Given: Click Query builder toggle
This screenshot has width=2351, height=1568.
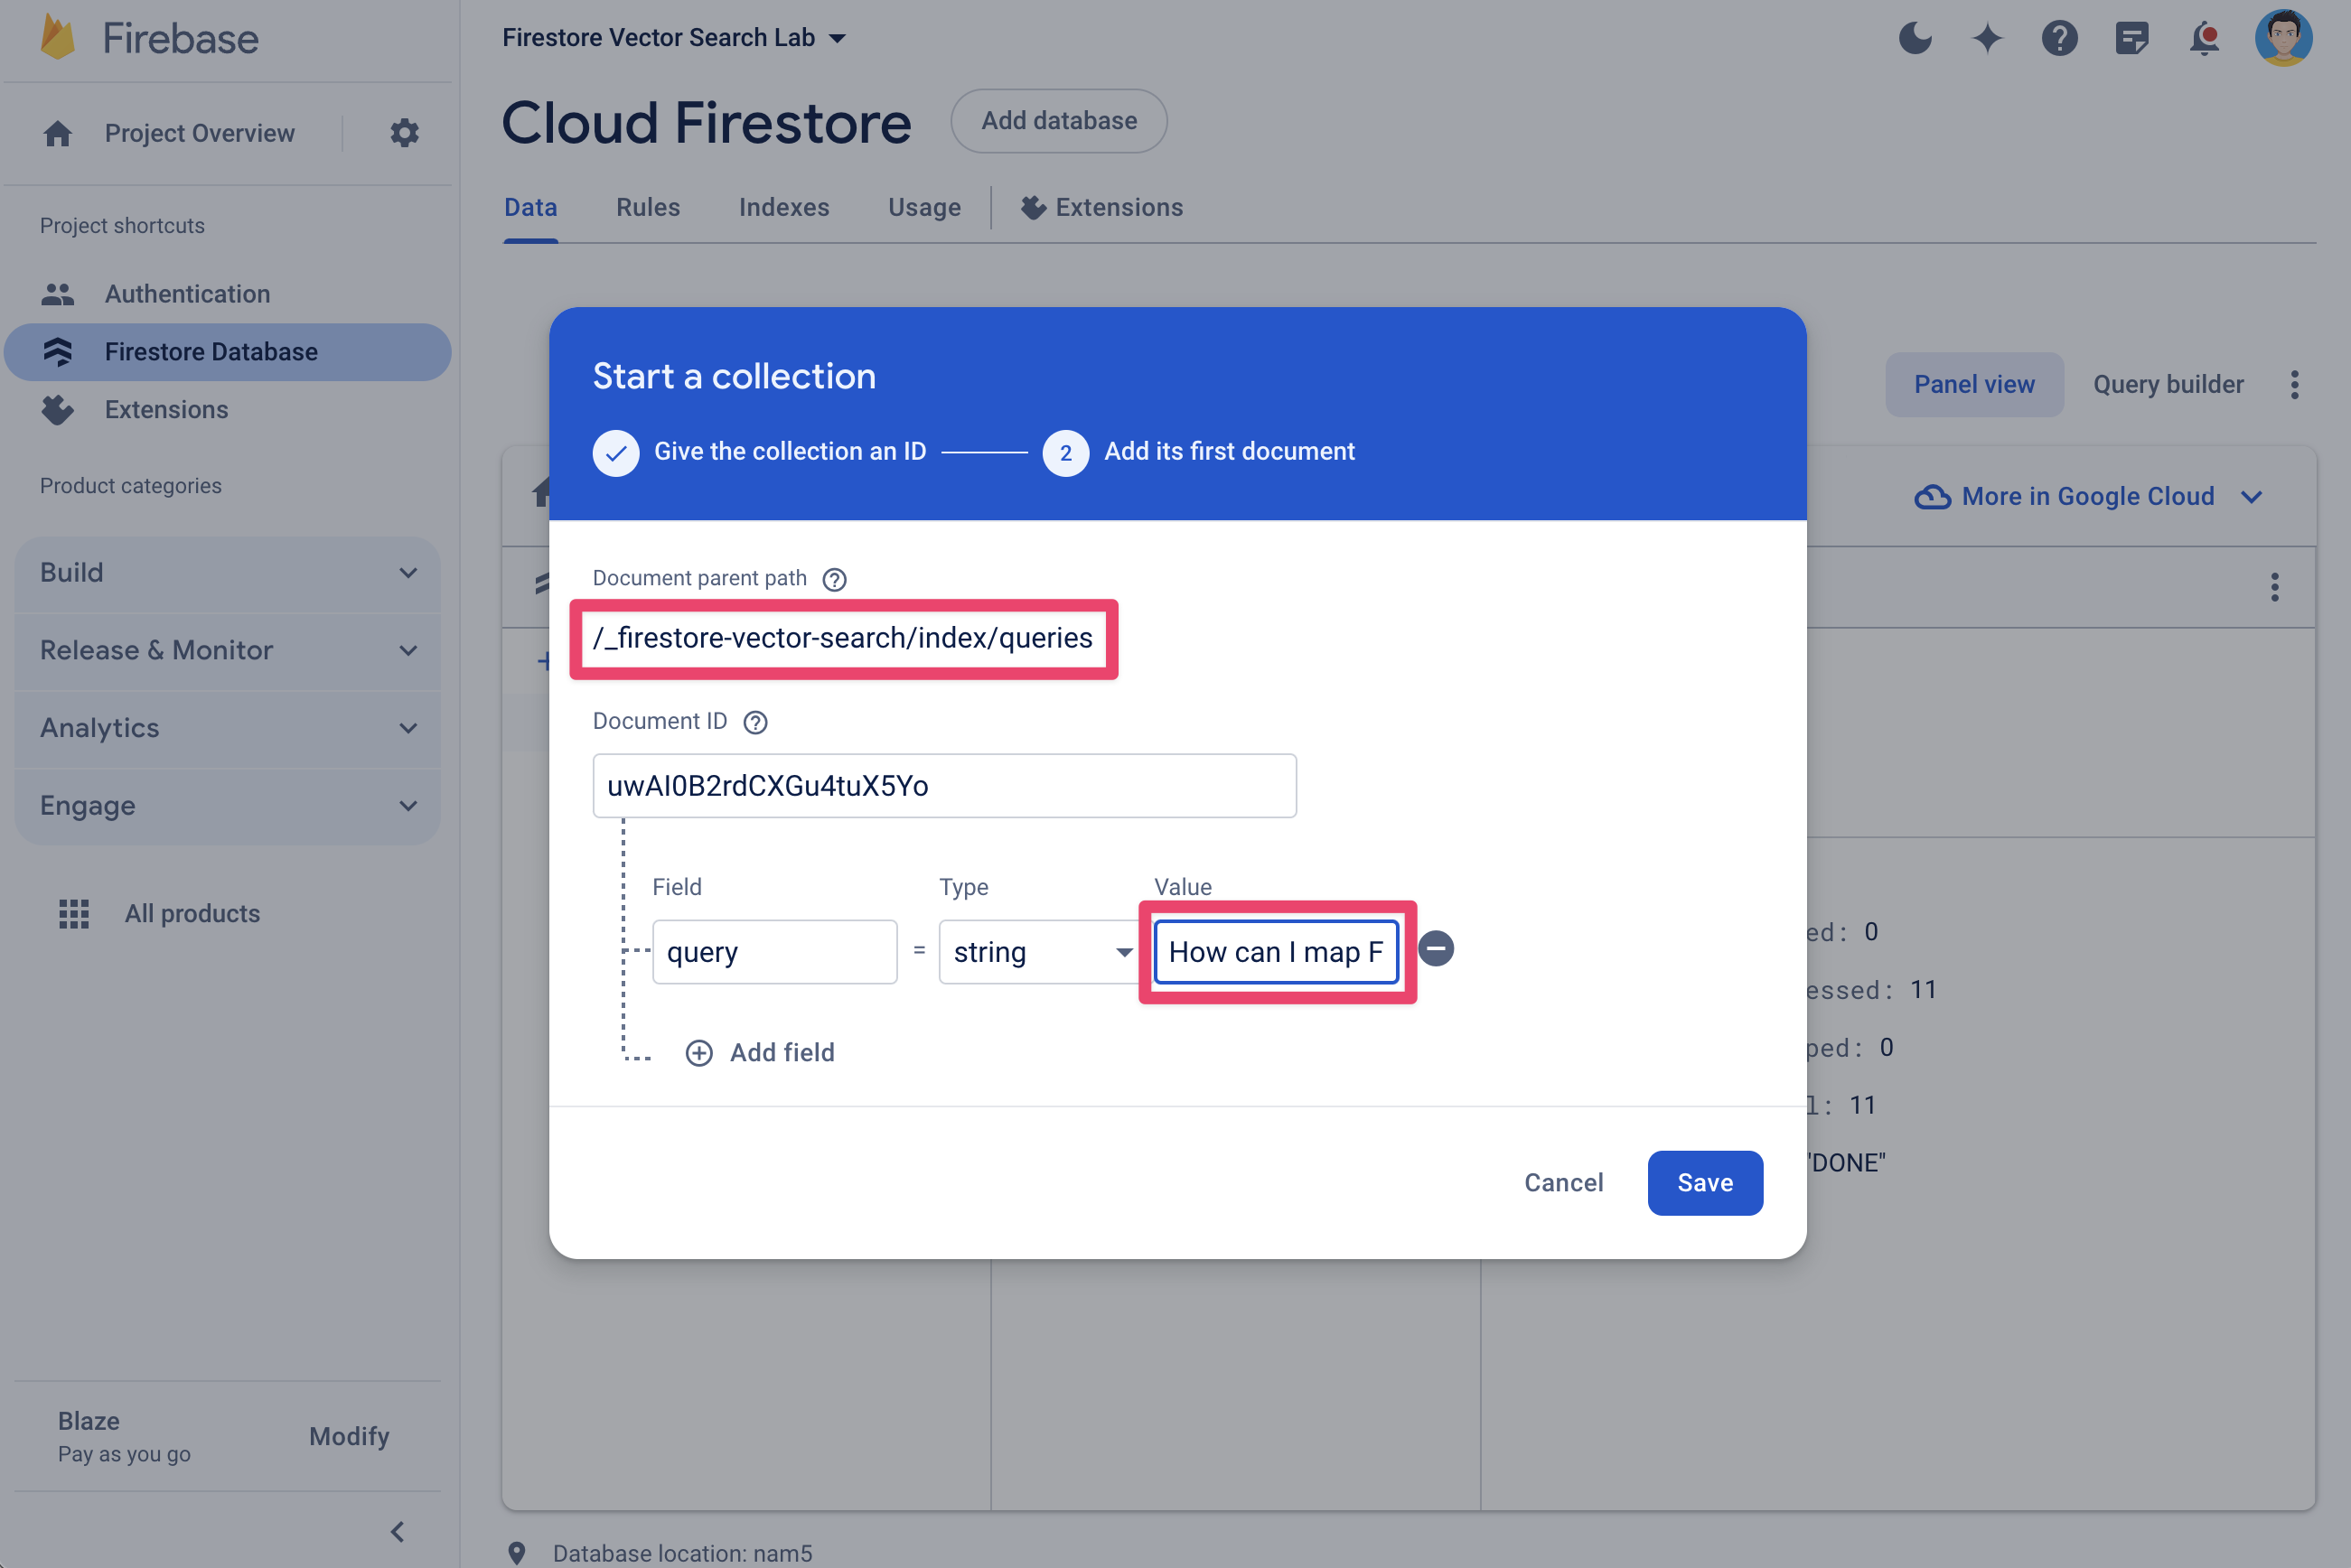Looking at the screenshot, I should (2168, 383).
